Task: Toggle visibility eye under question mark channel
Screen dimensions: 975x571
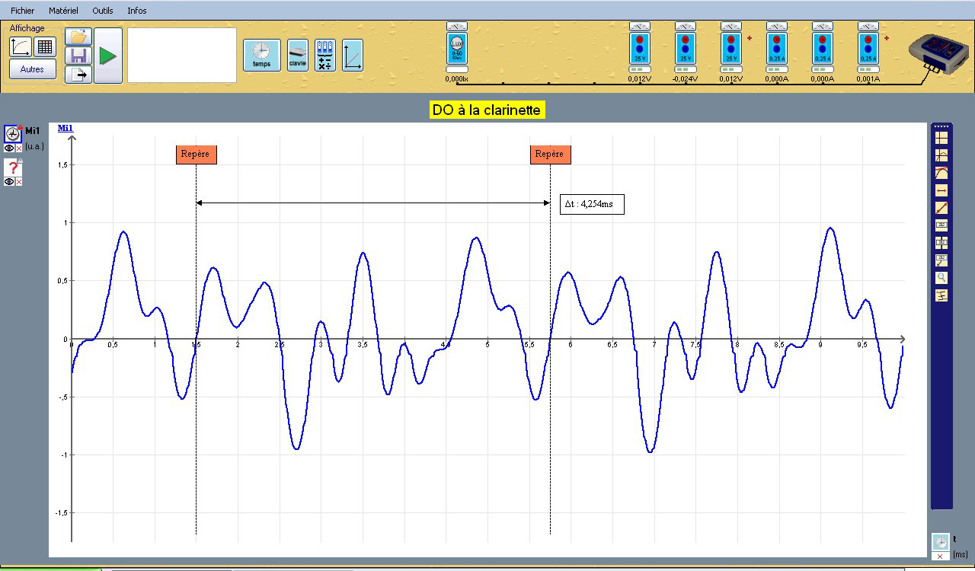Action: [9, 182]
